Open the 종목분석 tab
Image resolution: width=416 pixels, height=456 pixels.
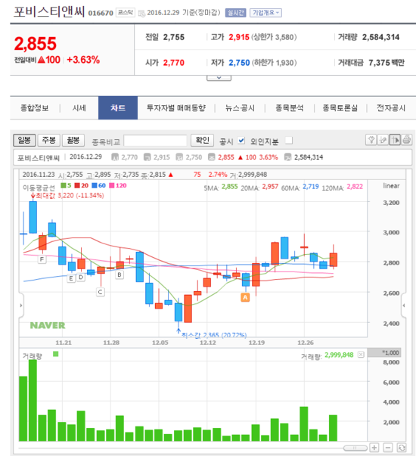[x=290, y=108]
